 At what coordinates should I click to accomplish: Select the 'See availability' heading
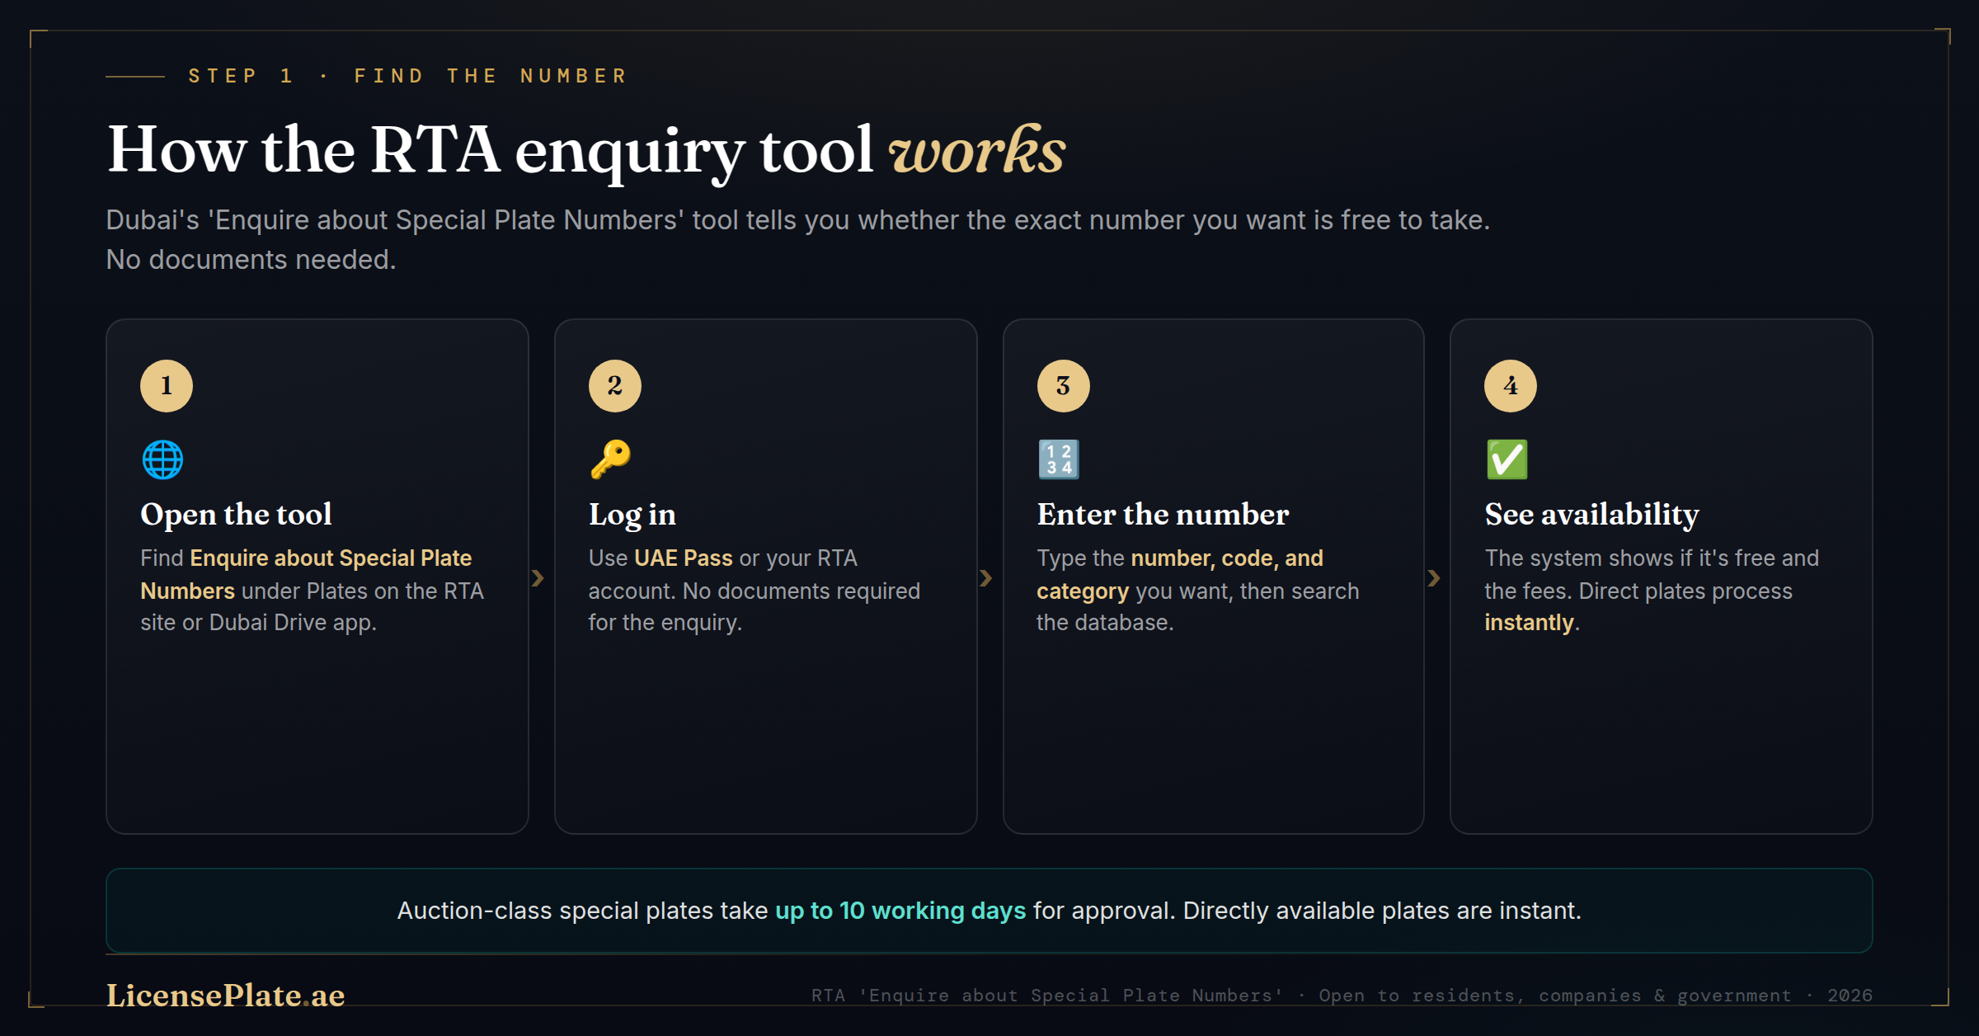(x=1592, y=514)
